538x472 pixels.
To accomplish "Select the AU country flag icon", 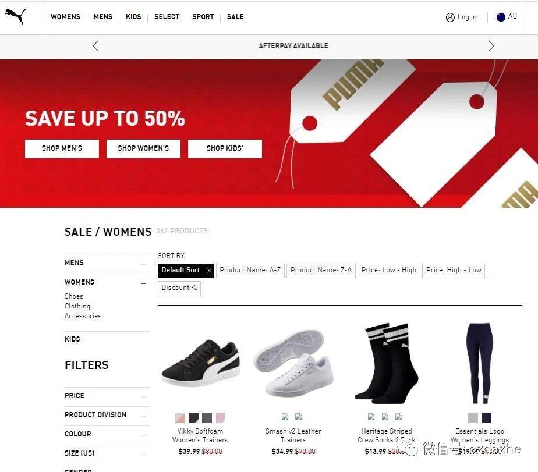I will coord(501,17).
